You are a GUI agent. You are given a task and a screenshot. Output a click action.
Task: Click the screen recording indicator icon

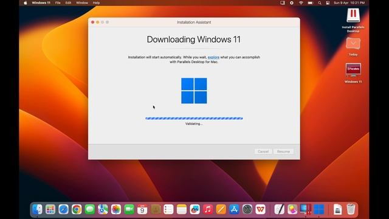pyautogui.click(x=292, y=3)
